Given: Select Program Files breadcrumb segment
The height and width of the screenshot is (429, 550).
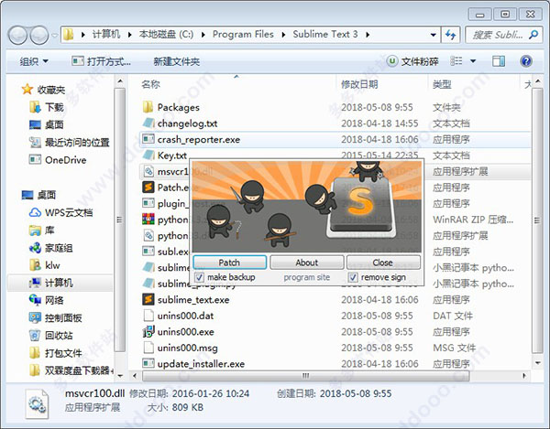Looking at the screenshot, I should tap(243, 34).
